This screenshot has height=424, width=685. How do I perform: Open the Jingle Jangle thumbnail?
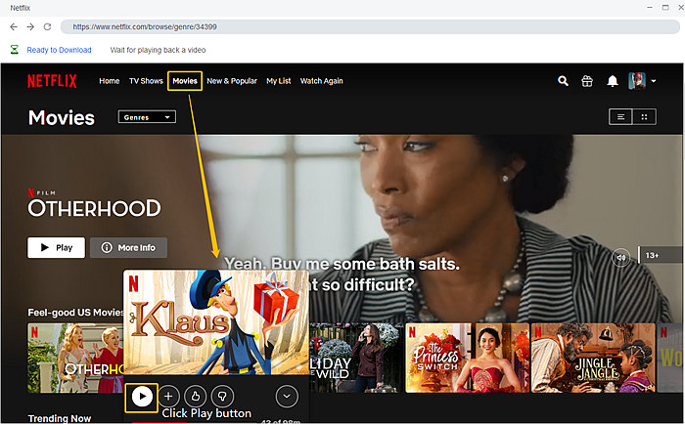[x=593, y=358]
